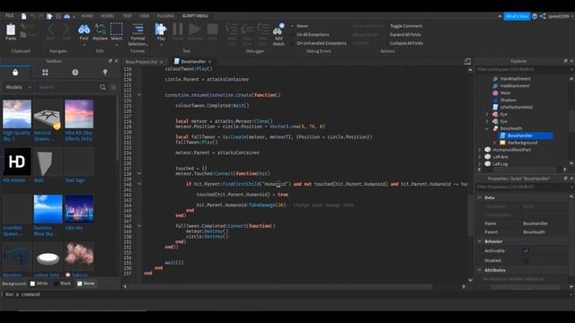Collapse the BossHealth tree node
This screenshot has width=575, height=323.
coord(487,128)
